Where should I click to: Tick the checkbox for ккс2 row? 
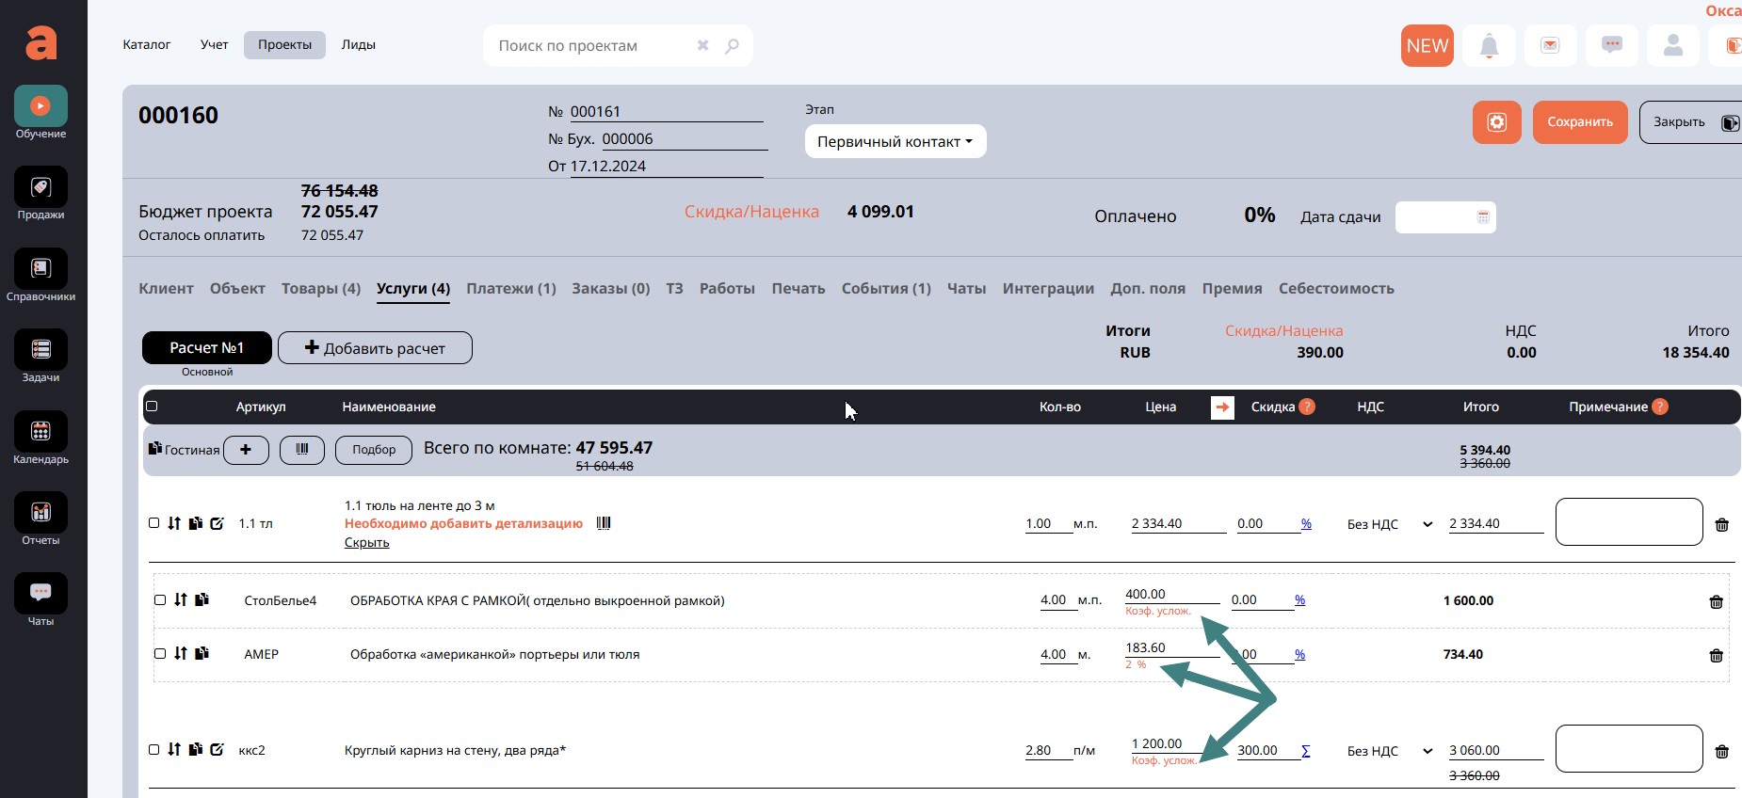(154, 750)
